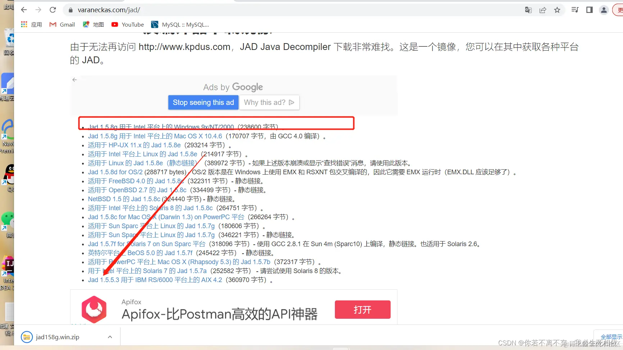
Task: Click Stop seeing this ad
Action: [x=203, y=102]
